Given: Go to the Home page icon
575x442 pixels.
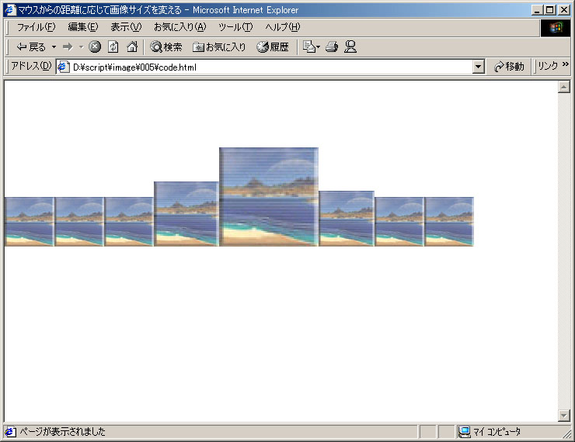Looking at the screenshot, I should coord(131,47).
